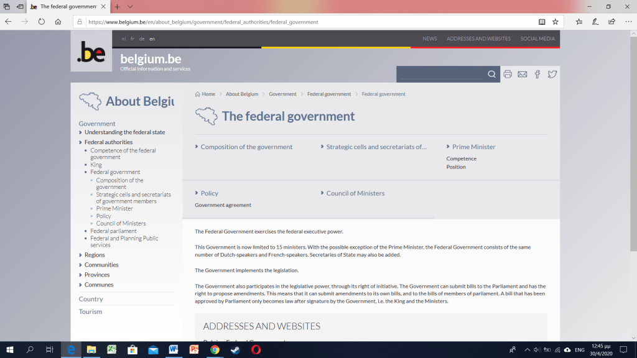Go to Council of Ministers link
The height and width of the screenshot is (358, 637).
coord(355,193)
